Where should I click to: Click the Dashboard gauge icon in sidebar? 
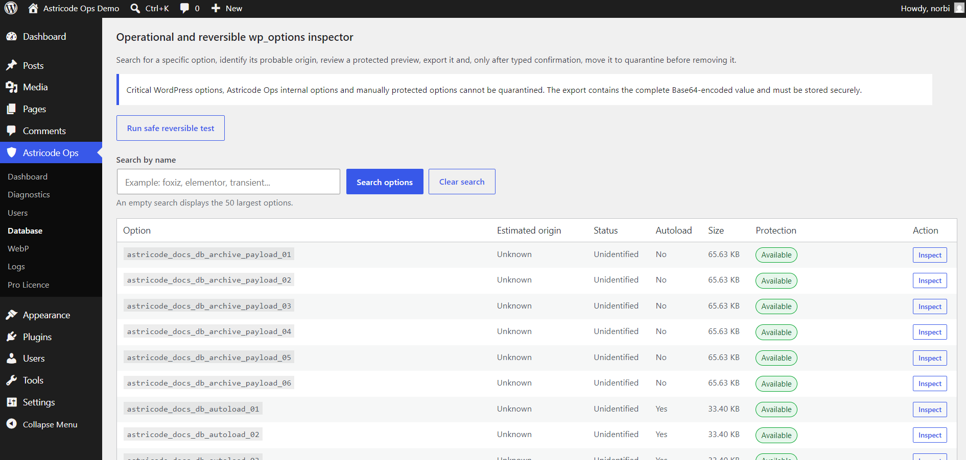(11, 37)
